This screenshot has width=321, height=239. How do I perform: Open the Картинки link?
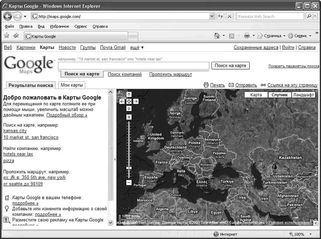pyautogui.click(x=26, y=47)
